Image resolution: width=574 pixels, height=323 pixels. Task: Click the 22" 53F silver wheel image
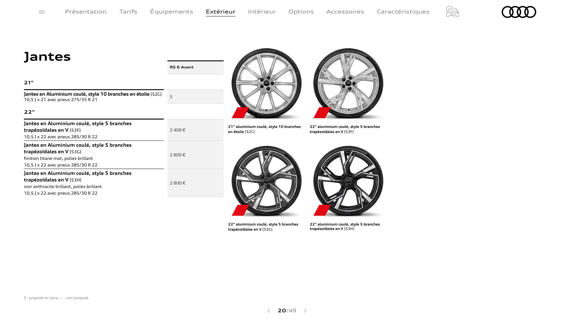pos(348,83)
